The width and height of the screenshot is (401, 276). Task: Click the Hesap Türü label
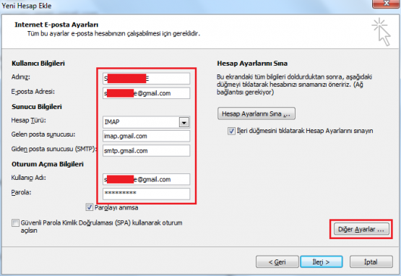[29, 120]
